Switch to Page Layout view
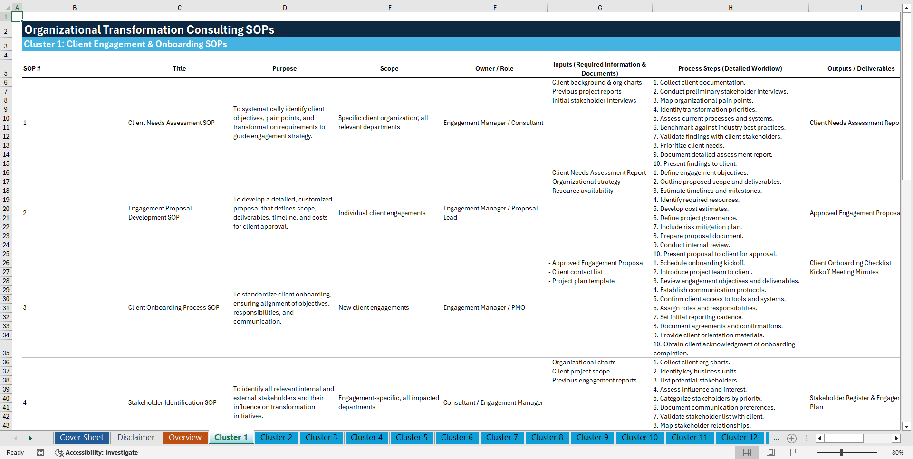 point(770,452)
